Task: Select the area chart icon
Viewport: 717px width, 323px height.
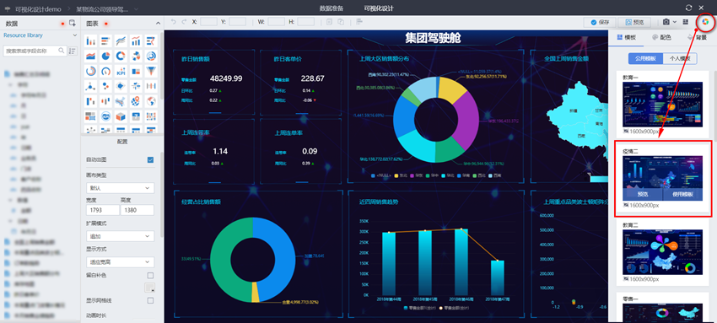Action: [x=91, y=57]
